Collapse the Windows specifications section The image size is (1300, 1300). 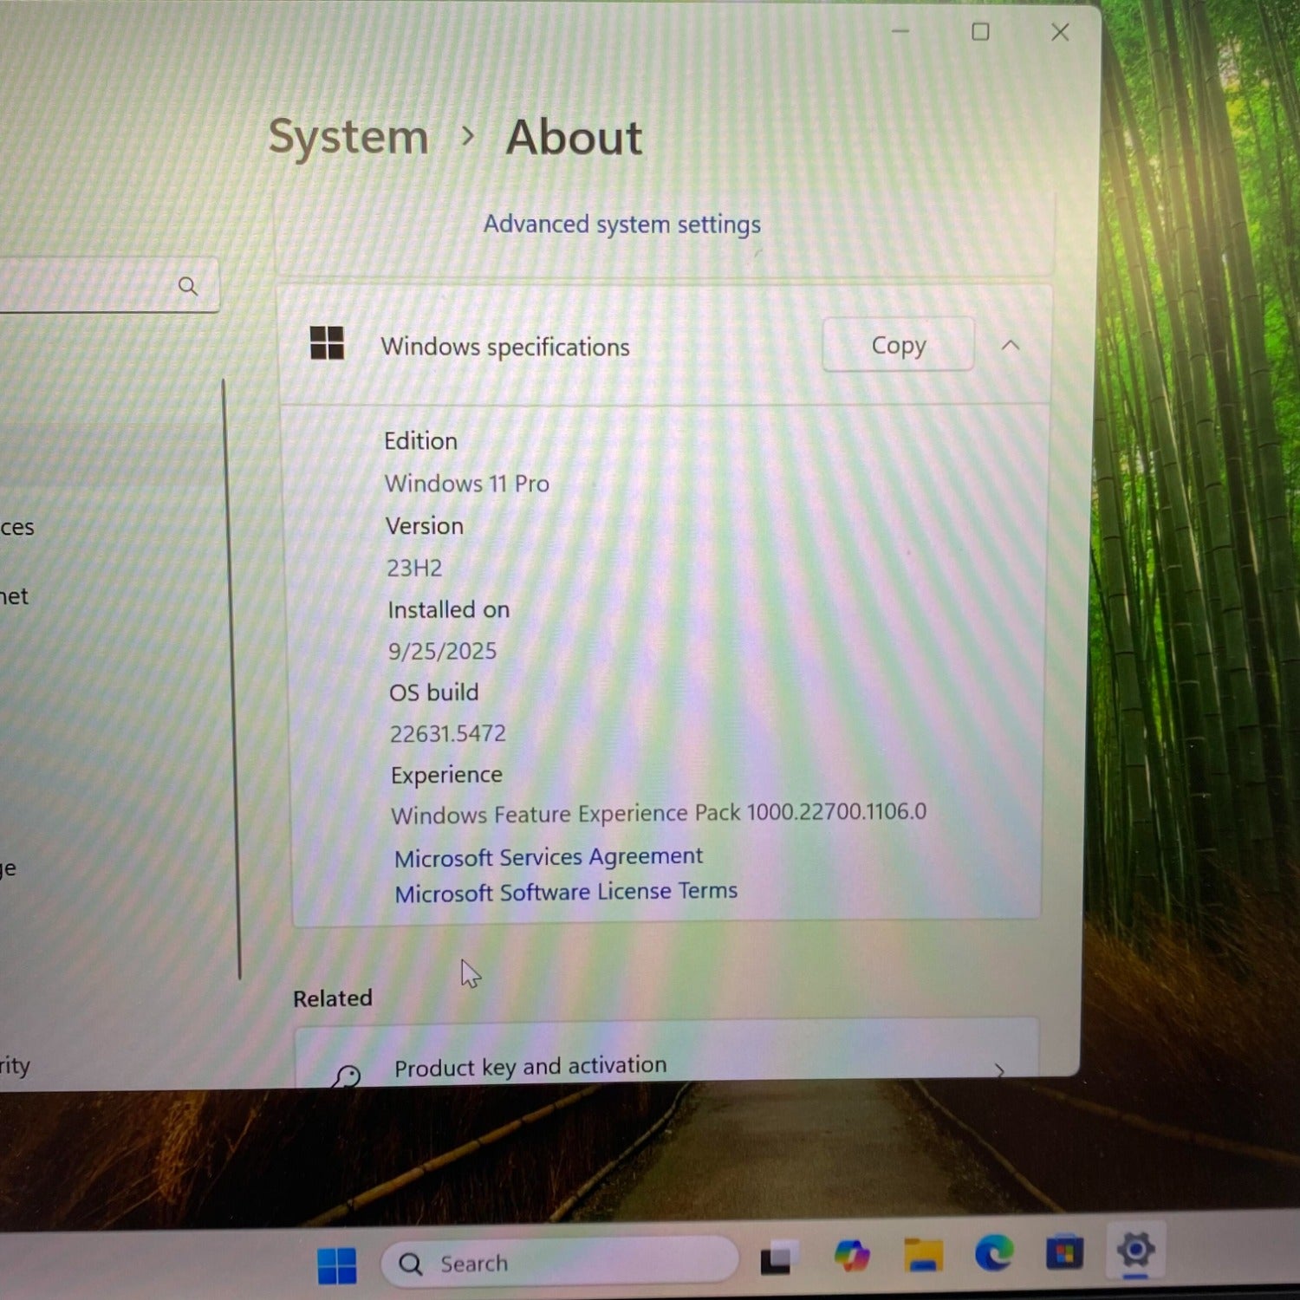tap(1011, 346)
